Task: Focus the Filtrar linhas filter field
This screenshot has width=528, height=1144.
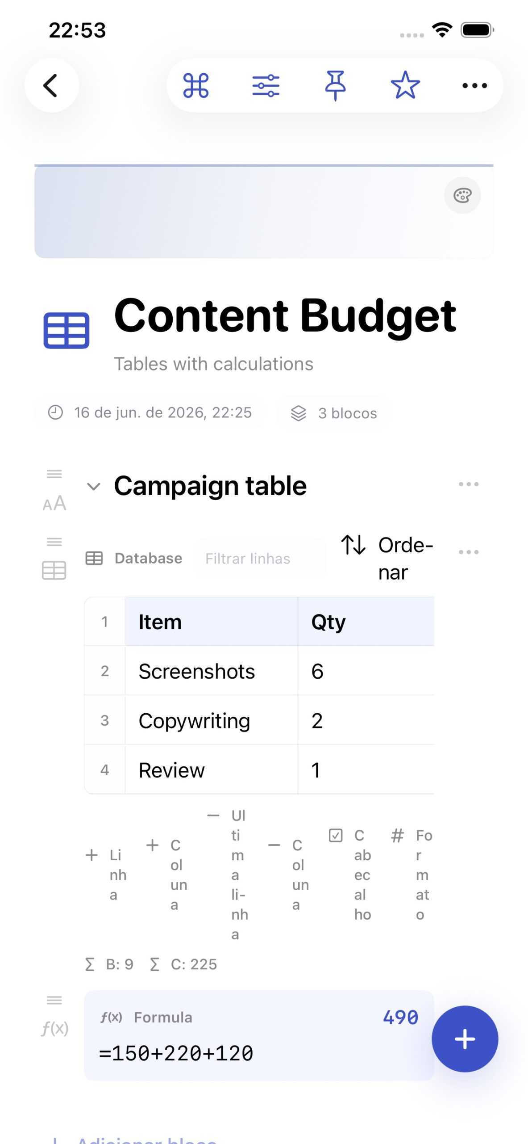Action: tap(261, 559)
